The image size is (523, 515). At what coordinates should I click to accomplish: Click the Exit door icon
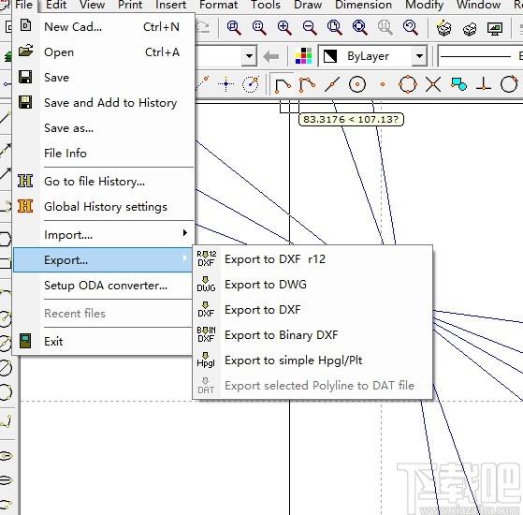point(25,341)
